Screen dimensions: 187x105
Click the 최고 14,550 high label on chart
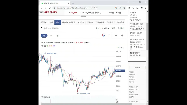pos(50,53)
